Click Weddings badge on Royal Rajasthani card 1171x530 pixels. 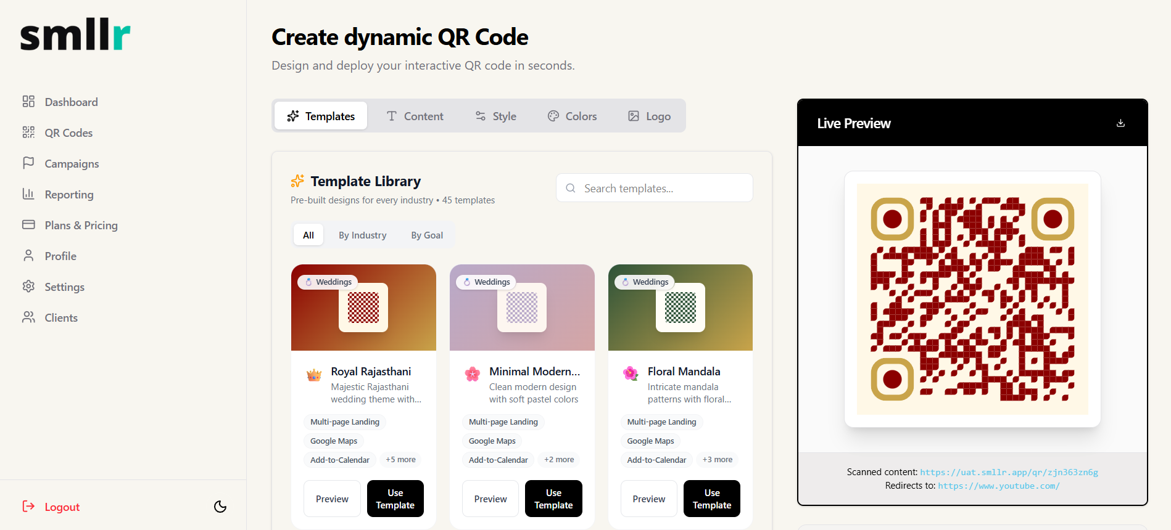pyautogui.click(x=328, y=282)
